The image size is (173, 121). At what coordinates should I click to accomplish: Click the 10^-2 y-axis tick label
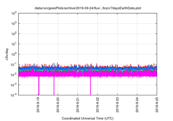pyautogui.click(x=14, y=75)
